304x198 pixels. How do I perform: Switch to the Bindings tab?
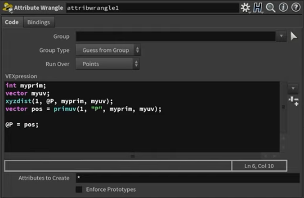[x=39, y=22]
